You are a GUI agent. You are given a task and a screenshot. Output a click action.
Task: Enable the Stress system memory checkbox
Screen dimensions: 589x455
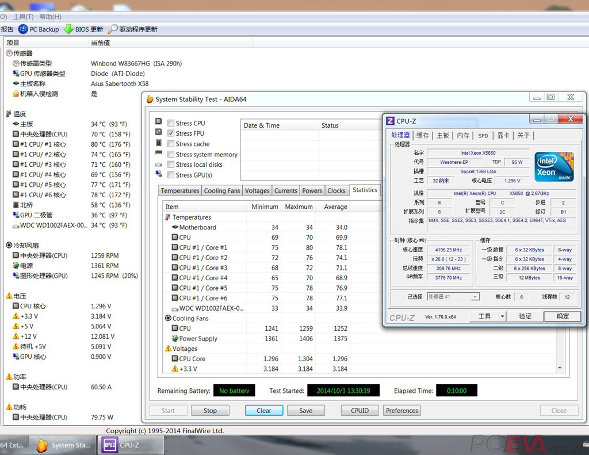pyautogui.click(x=171, y=154)
